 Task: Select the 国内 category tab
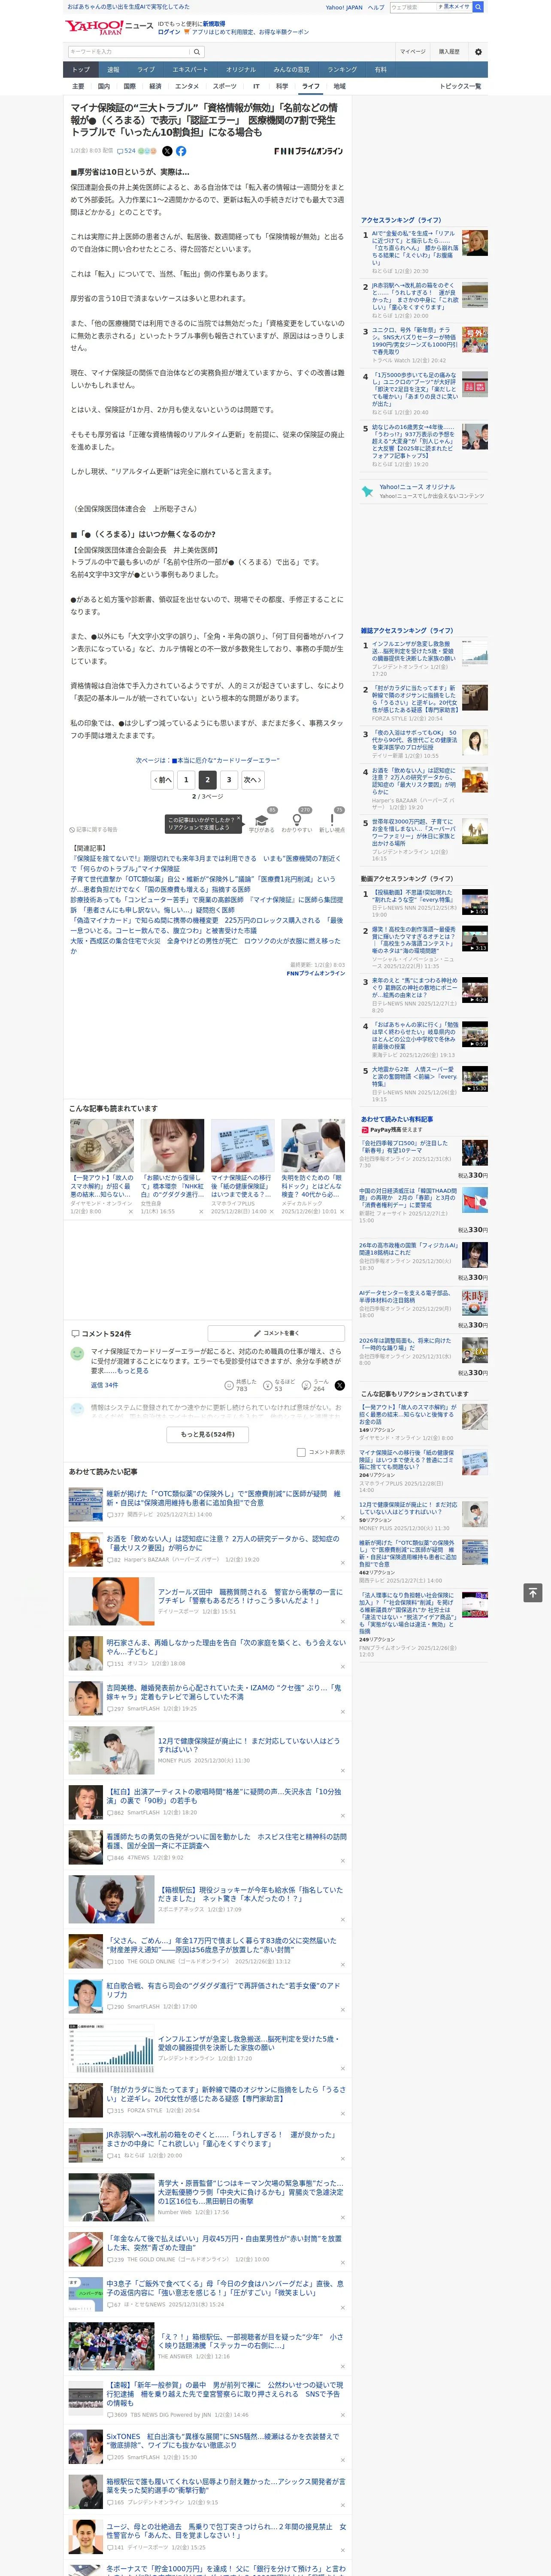tap(103, 86)
